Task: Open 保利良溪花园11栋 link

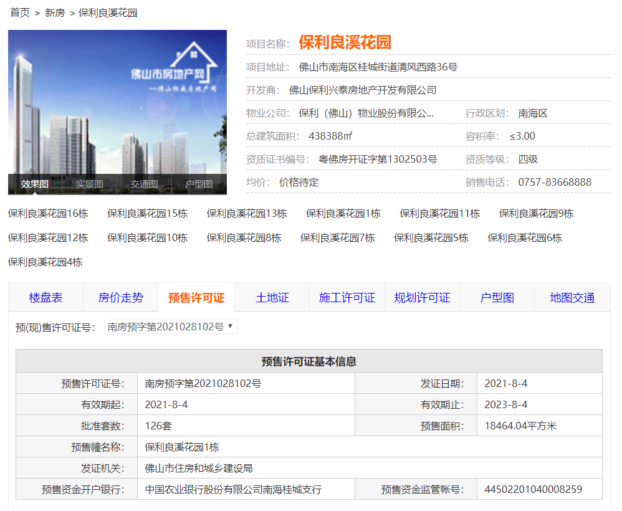Action: 440,214
